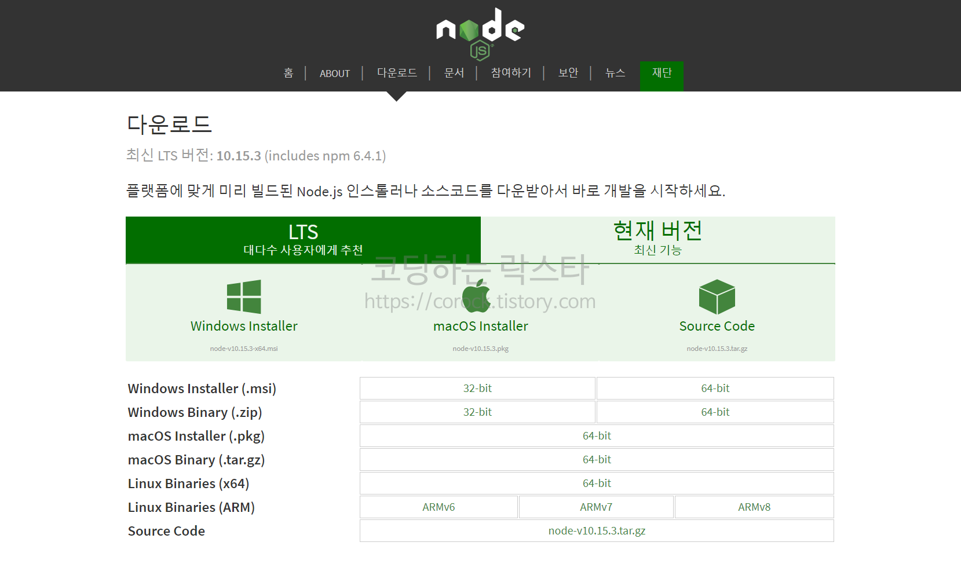
Task: Click the Windows Installer (.msi) row label
Action: pyautogui.click(x=202, y=389)
